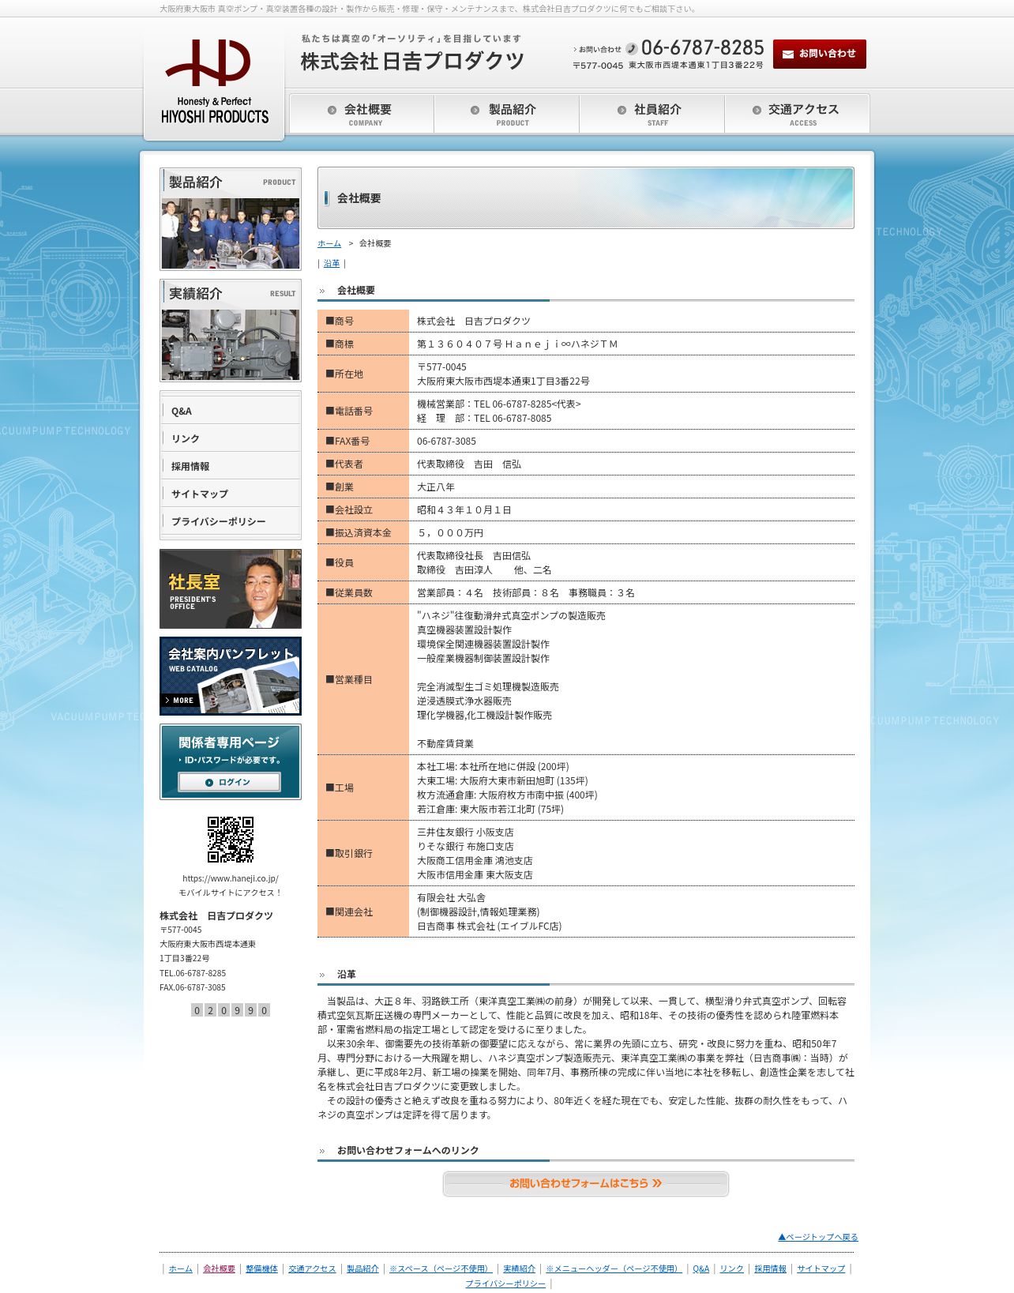Click the footer ※スペース（ページ不使用） link
This screenshot has width=1014, height=1293.
point(441,1269)
